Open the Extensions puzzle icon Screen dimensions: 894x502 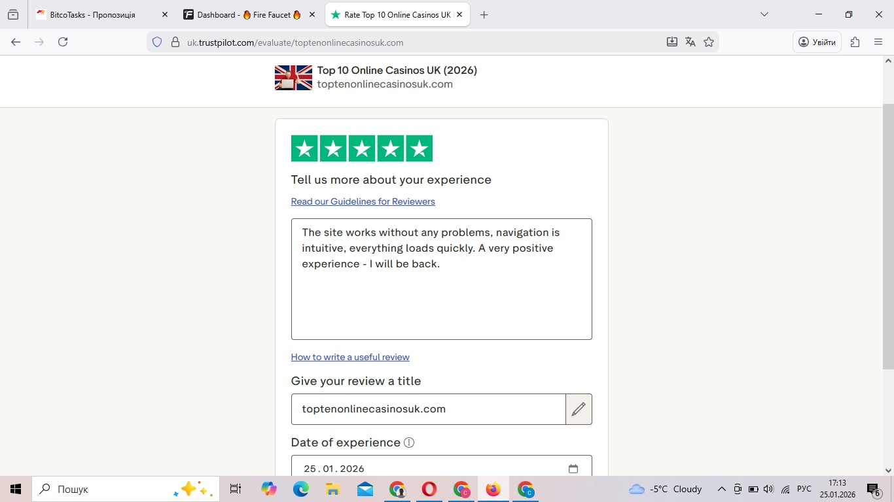point(855,42)
